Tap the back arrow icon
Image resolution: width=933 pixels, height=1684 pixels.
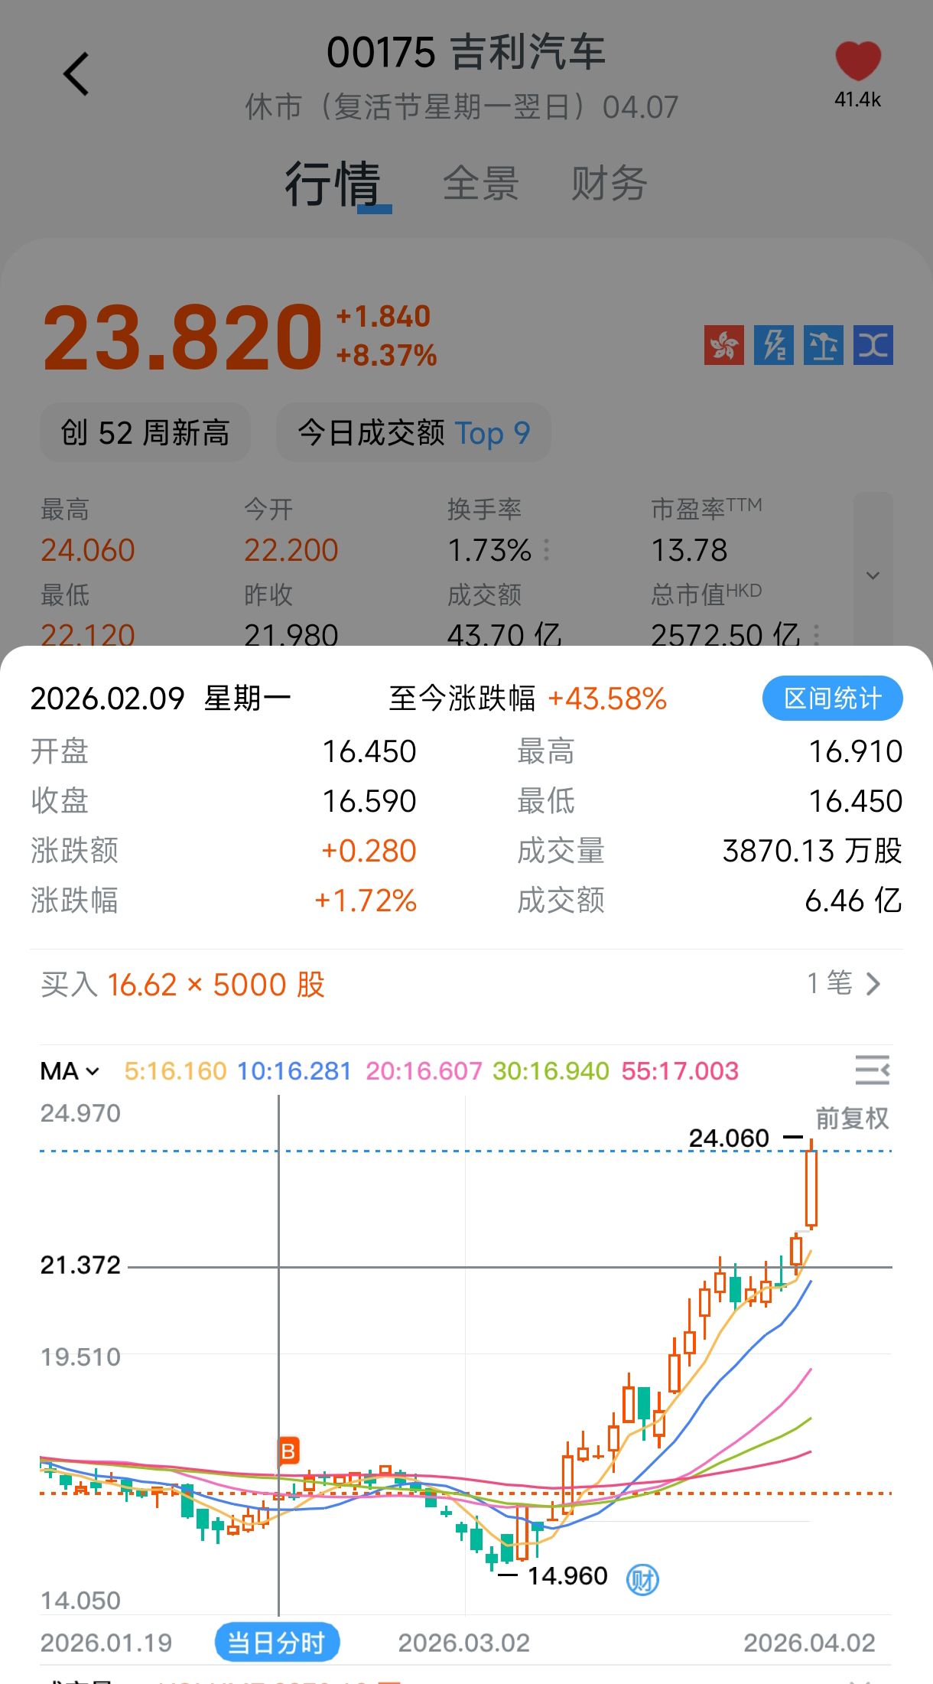click(x=76, y=74)
